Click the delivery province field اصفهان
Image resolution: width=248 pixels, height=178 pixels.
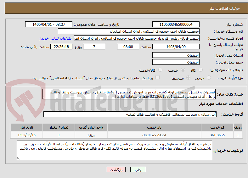coord(176,55)
